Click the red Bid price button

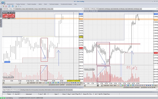coord(6,16)
